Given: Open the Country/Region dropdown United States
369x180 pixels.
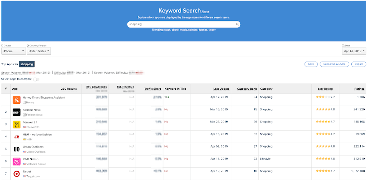Looking at the screenshot, I should click(x=39, y=51).
